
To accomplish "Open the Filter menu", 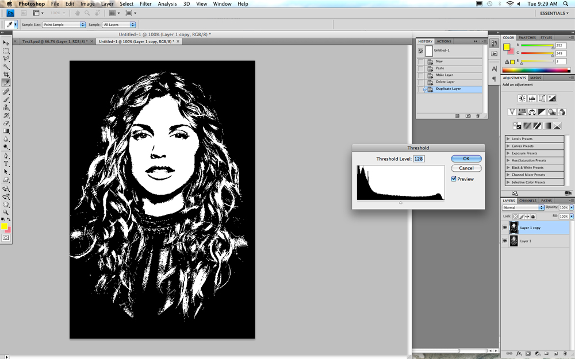I will 145,3.
